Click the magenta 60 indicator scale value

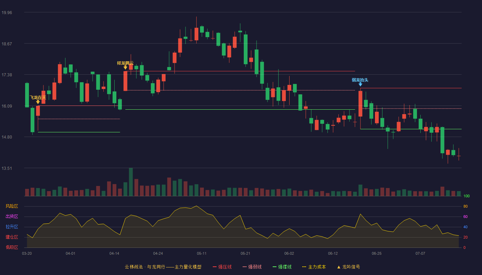click(x=465, y=217)
